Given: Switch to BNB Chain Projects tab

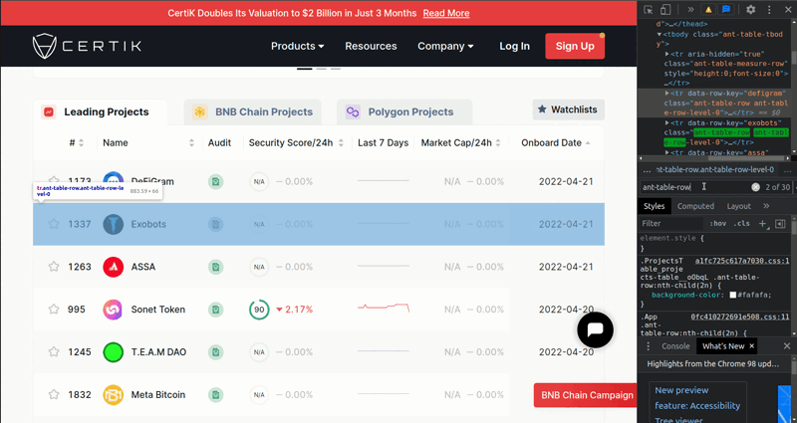Looking at the screenshot, I should 253,112.
